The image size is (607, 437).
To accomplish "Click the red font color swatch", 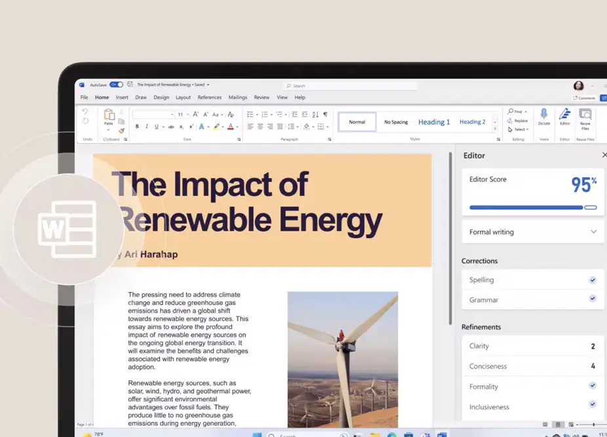I will pos(230,127).
